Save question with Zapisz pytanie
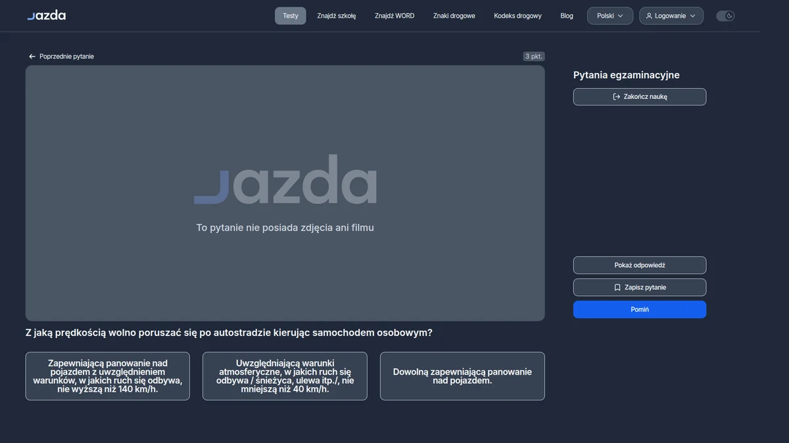 coord(640,287)
